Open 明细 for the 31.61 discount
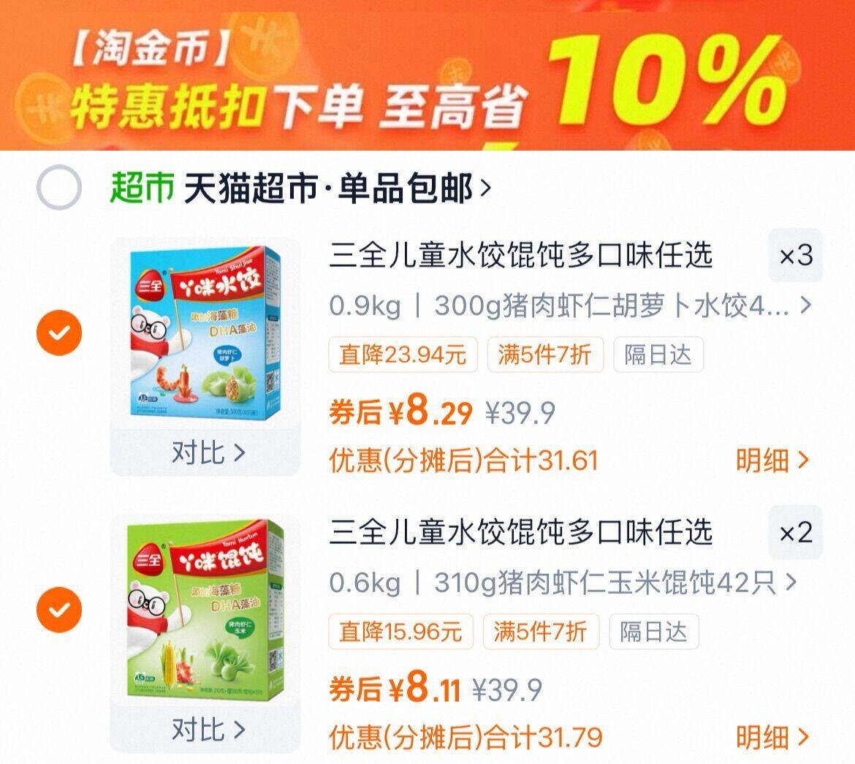 point(772,460)
